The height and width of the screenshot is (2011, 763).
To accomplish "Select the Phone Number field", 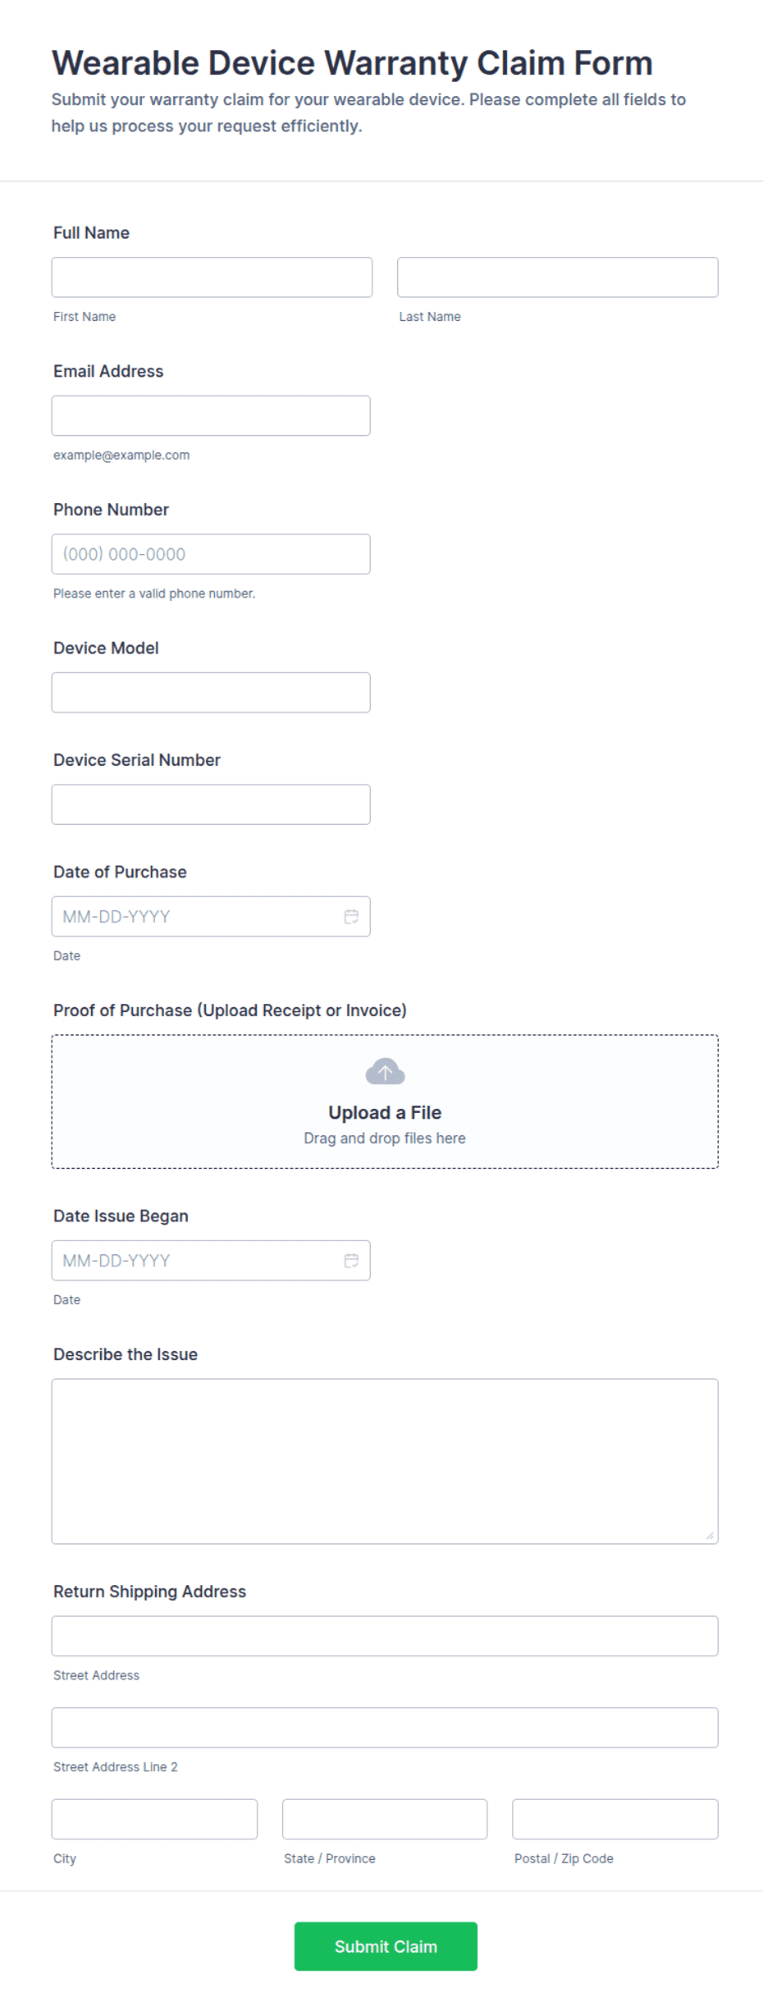I will pos(211,554).
